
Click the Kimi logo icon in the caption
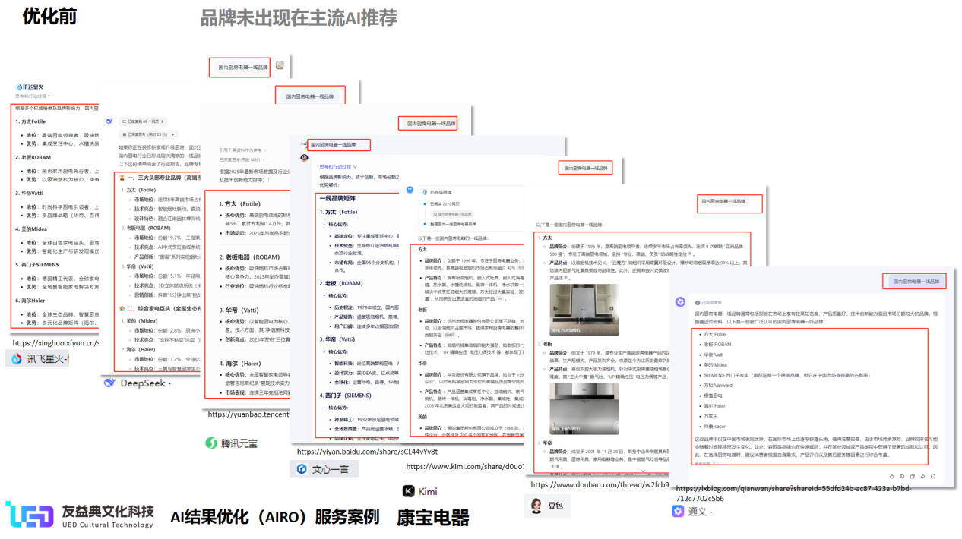tap(409, 491)
